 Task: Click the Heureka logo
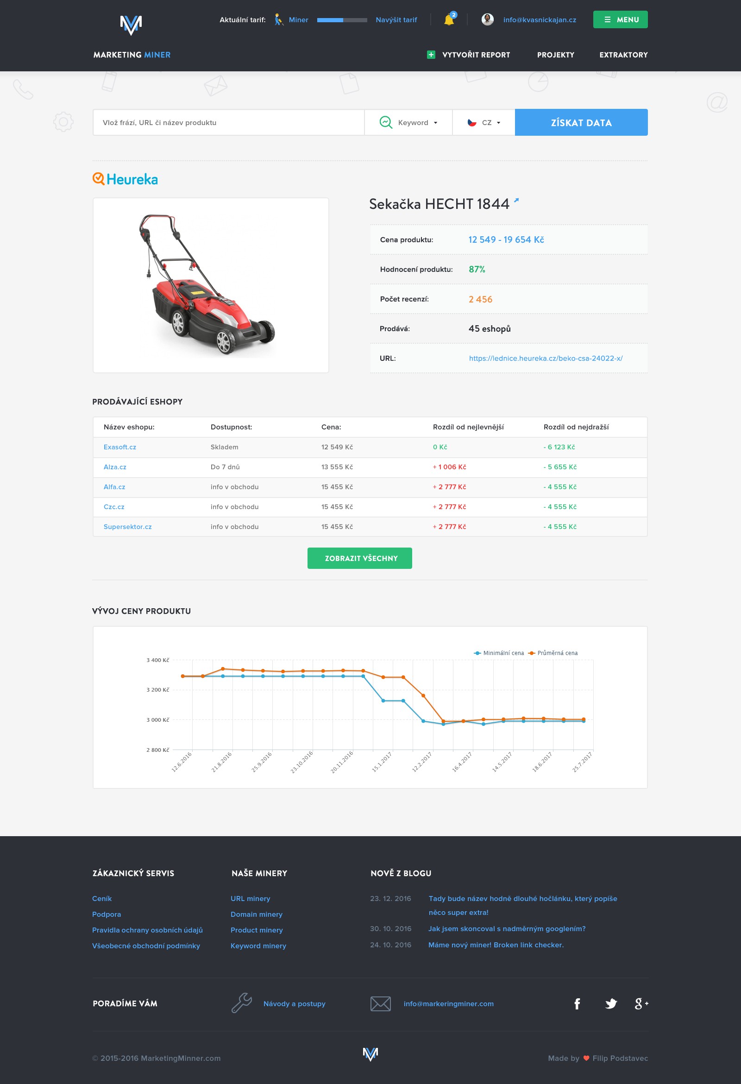coord(125,179)
